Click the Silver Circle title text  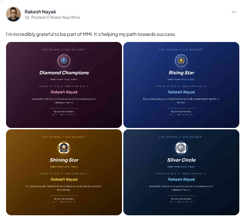tap(181, 160)
